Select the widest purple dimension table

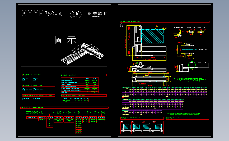tap(165, 92)
